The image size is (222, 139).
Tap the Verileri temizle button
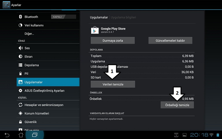113,84
